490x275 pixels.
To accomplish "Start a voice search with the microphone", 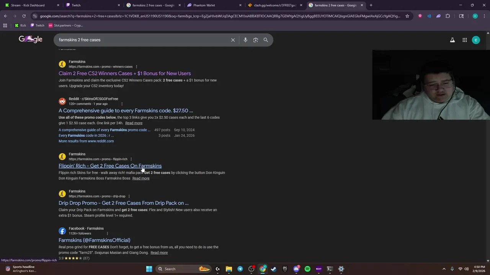I will coord(245,40).
